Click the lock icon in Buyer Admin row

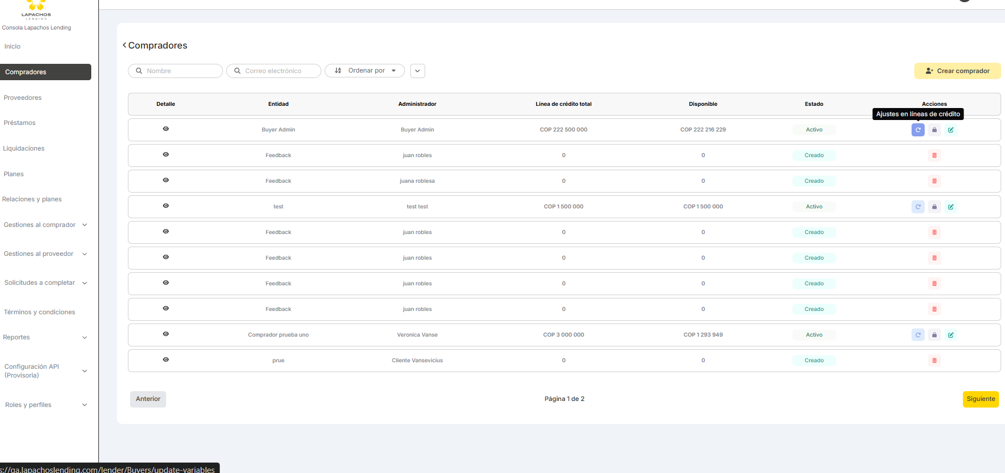click(934, 130)
